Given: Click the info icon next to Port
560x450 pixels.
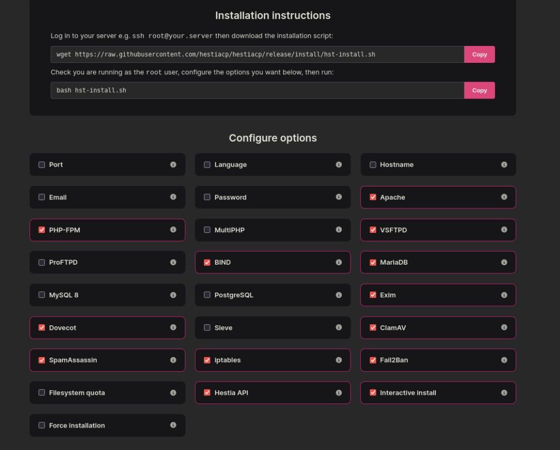Looking at the screenshot, I should tap(173, 165).
